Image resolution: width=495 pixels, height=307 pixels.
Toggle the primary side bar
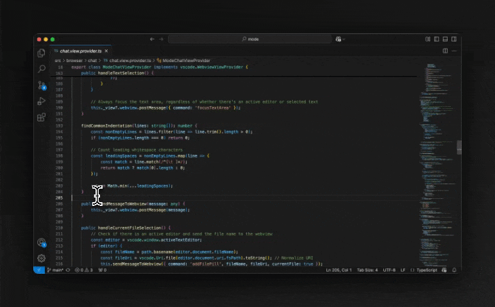436,39
